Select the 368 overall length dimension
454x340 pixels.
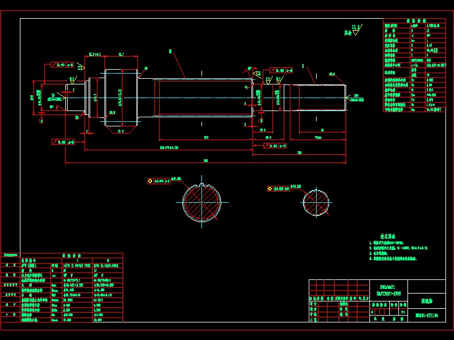205,161
